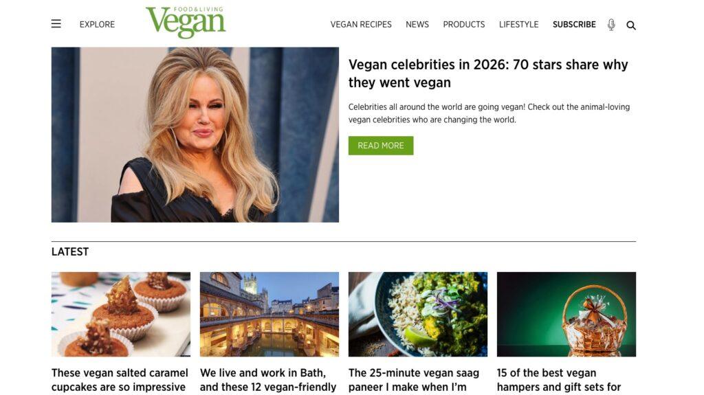Viewport: 704px width, 395px height.
Task: Click the Subscribe link
Action: (574, 24)
